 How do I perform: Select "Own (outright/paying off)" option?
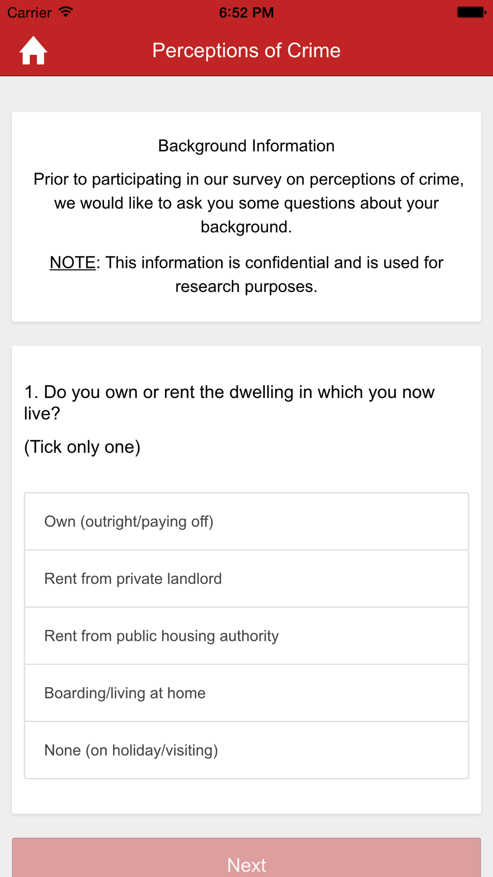tap(246, 521)
